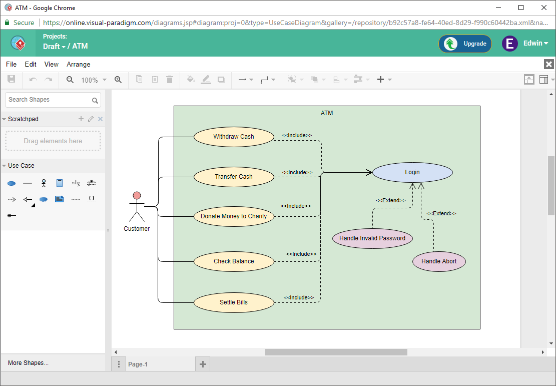
Task: Select the Handle Abort use case
Action: click(x=439, y=261)
